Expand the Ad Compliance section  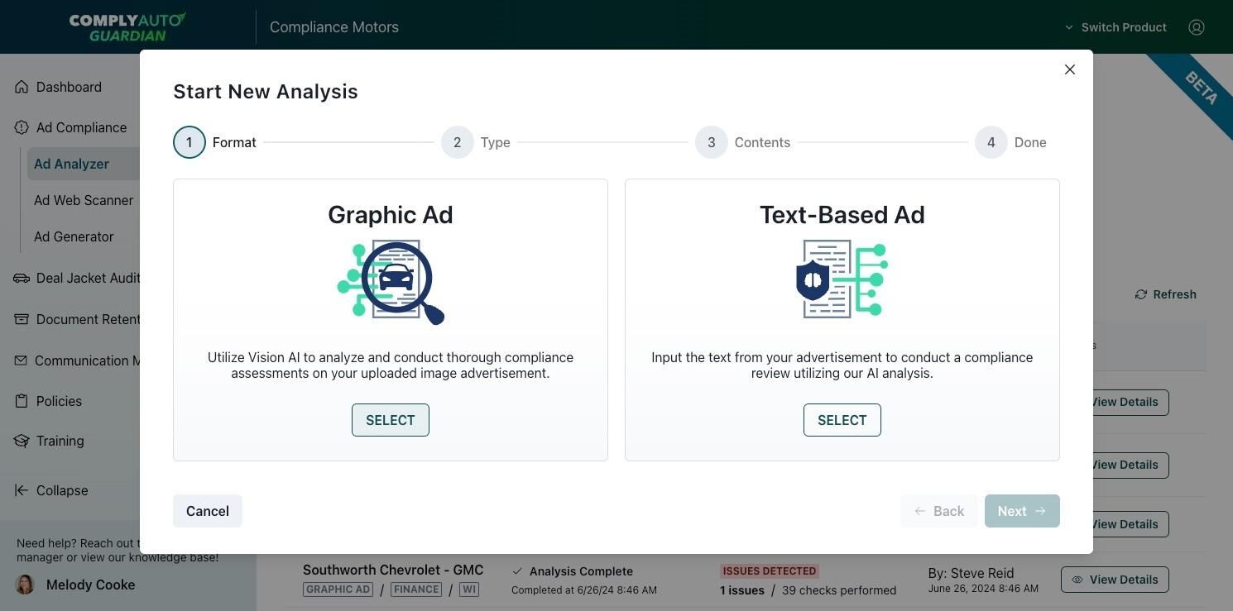click(80, 126)
